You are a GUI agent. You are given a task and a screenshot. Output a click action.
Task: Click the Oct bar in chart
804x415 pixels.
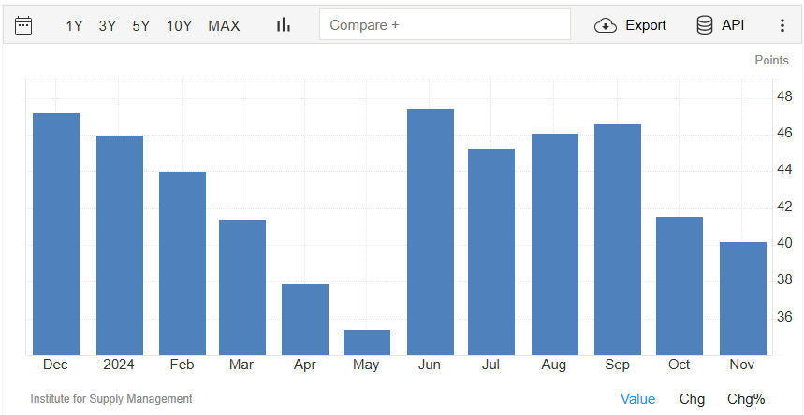pyautogui.click(x=680, y=286)
